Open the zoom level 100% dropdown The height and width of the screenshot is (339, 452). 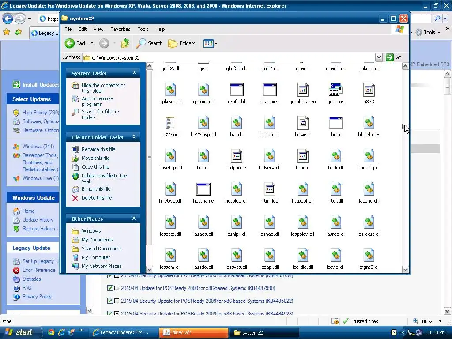[x=440, y=321]
